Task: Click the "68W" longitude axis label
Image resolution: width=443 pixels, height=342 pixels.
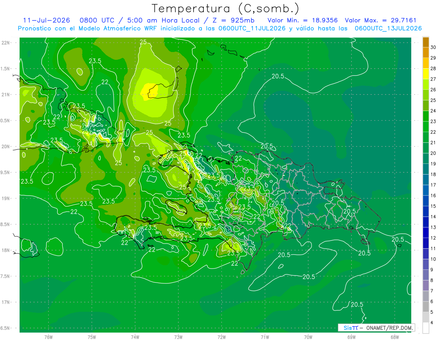Action: point(395,337)
